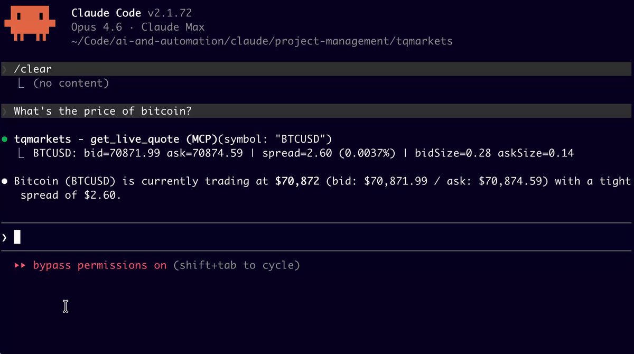Click the chevron before bitcoin question
Viewport: 634px width, 354px height.
tap(4, 111)
